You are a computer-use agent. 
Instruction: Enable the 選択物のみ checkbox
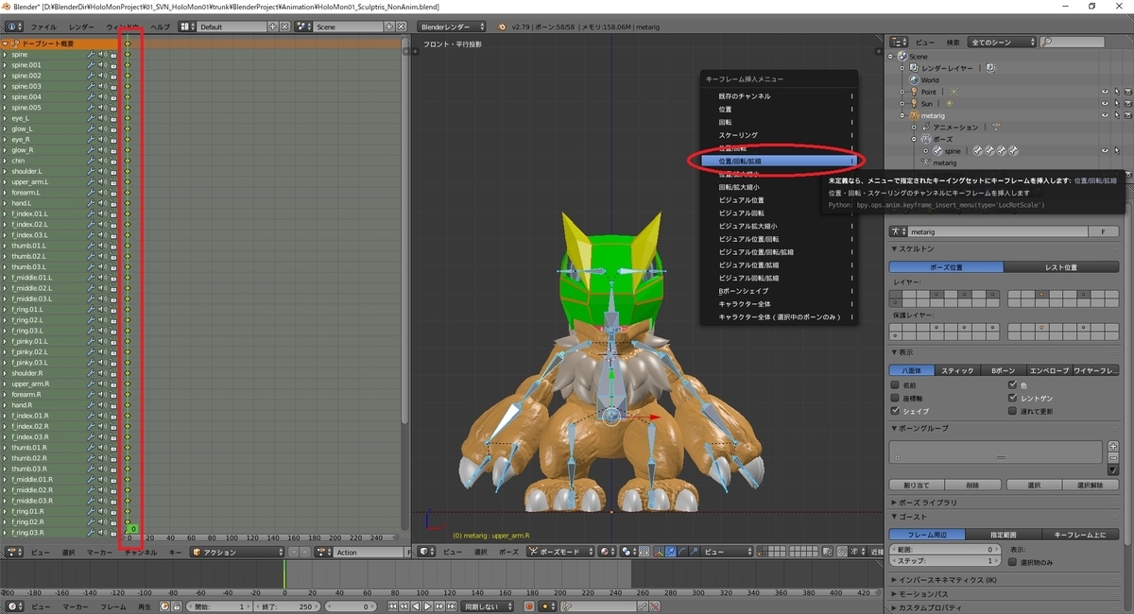(x=1012, y=562)
